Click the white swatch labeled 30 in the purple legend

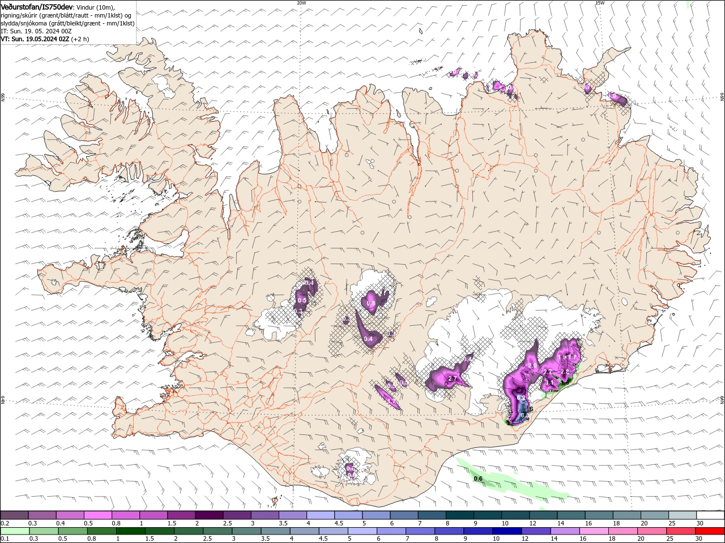pos(711,515)
